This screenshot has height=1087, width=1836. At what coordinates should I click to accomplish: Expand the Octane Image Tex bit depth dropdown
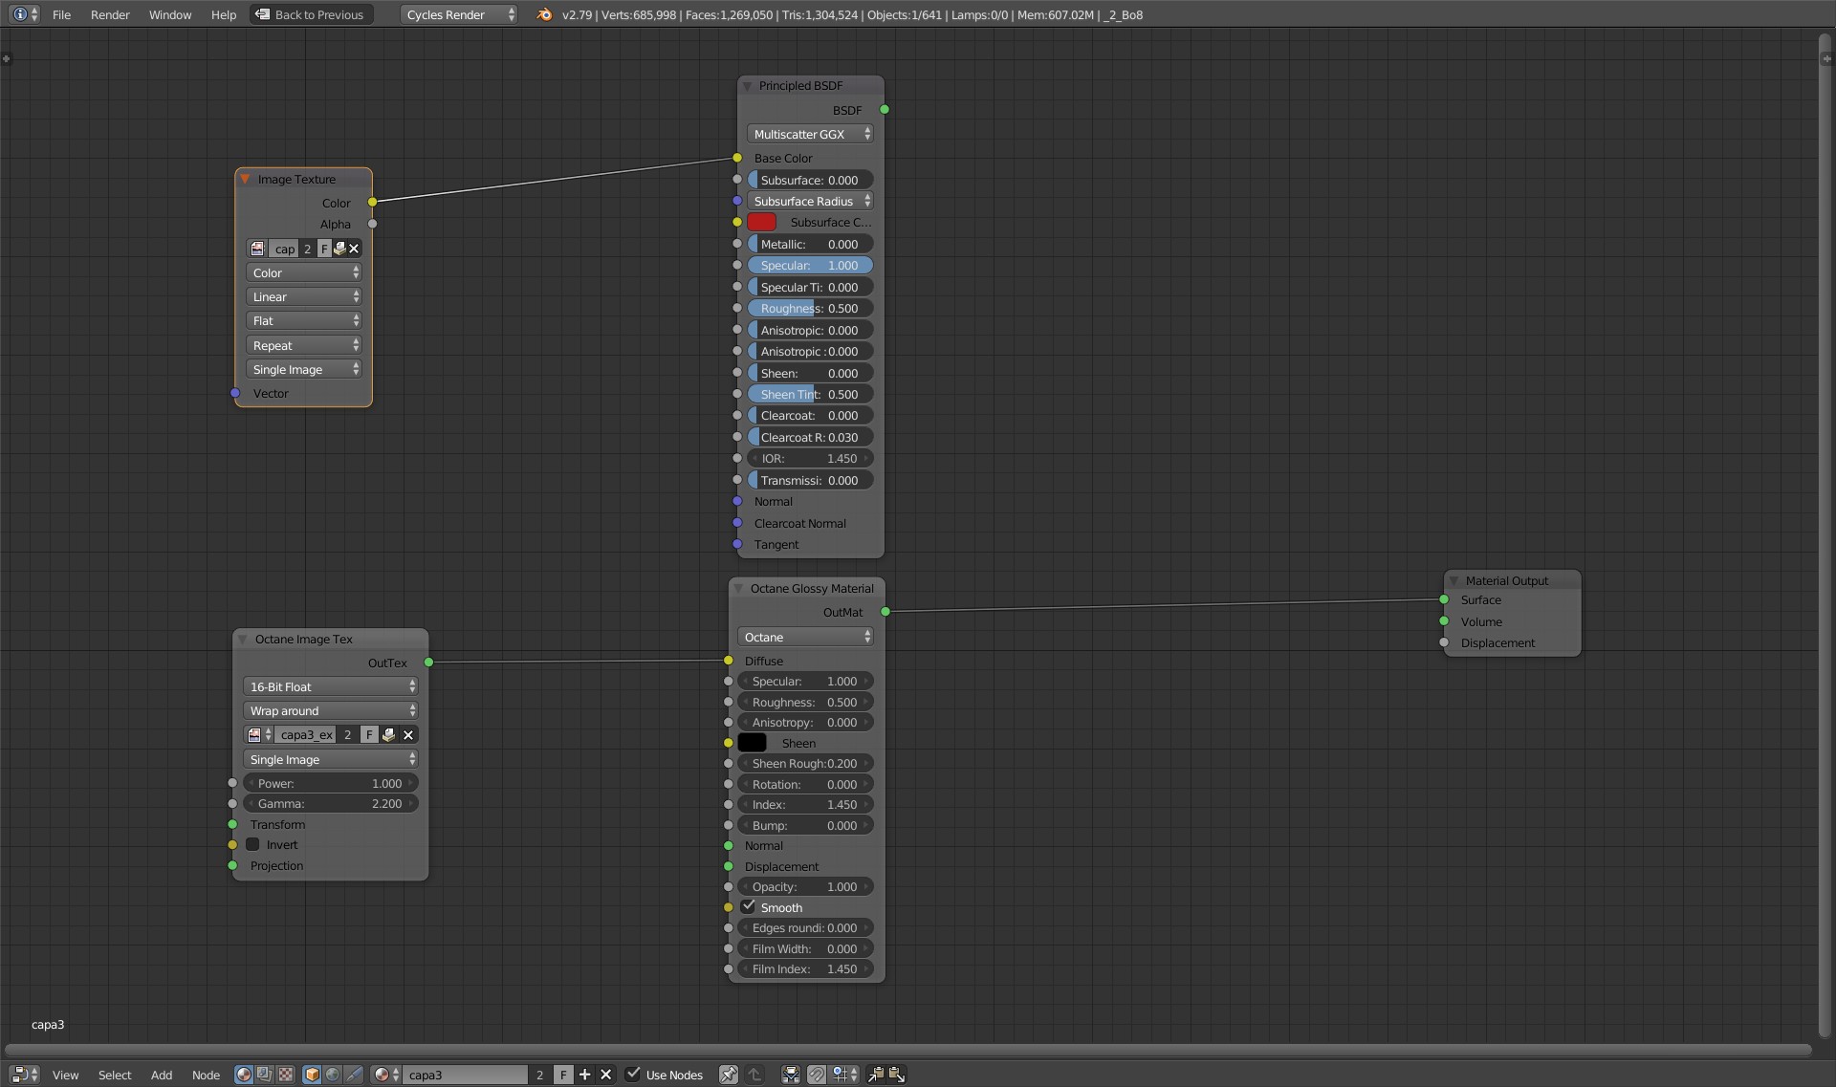click(329, 685)
